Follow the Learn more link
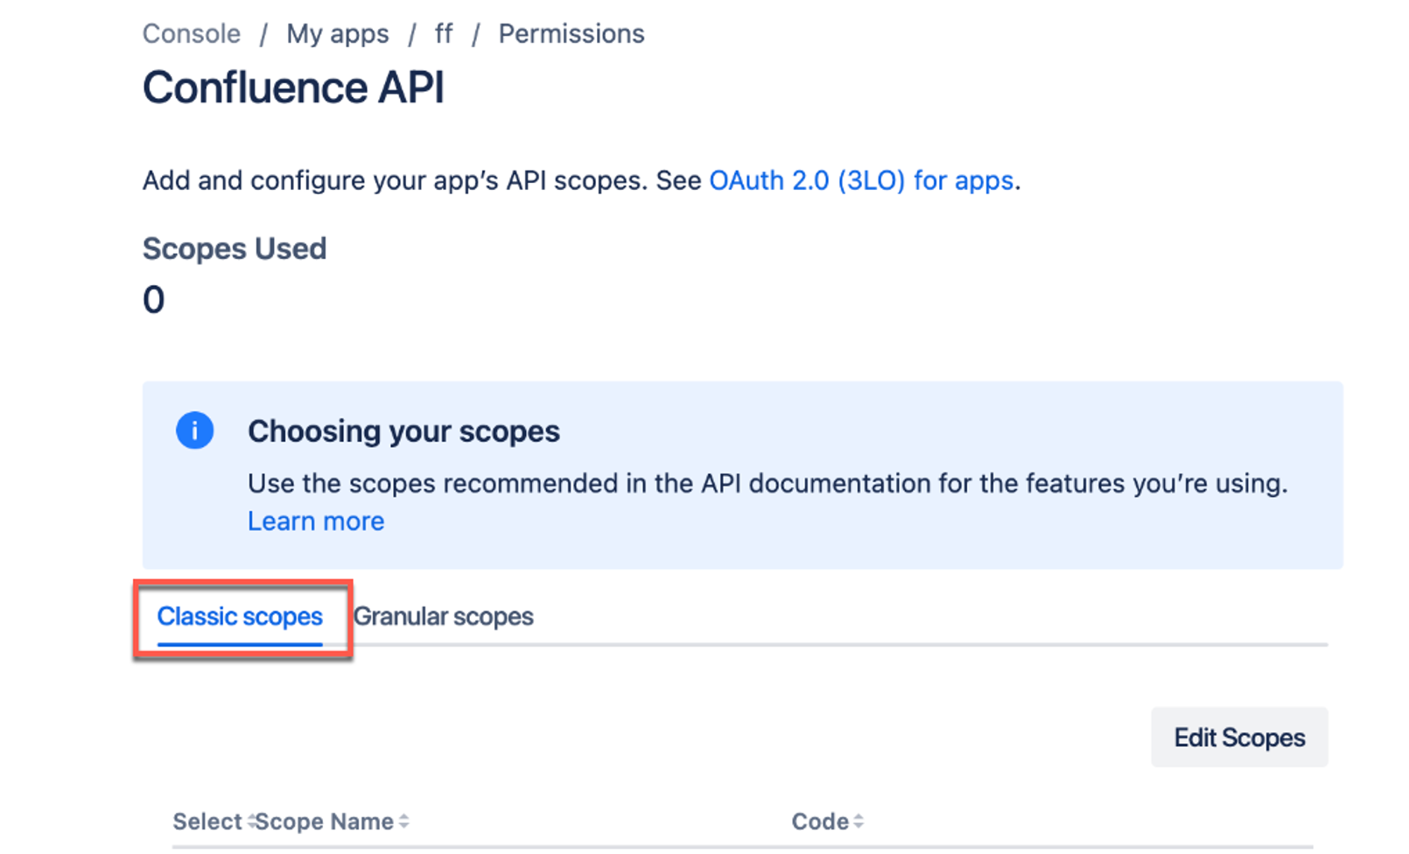 click(x=316, y=521)
